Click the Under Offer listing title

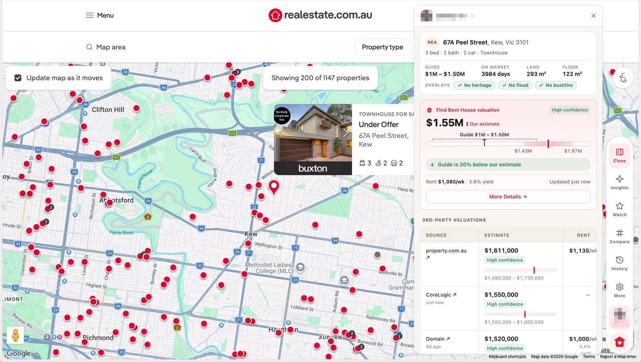point(379,125)
